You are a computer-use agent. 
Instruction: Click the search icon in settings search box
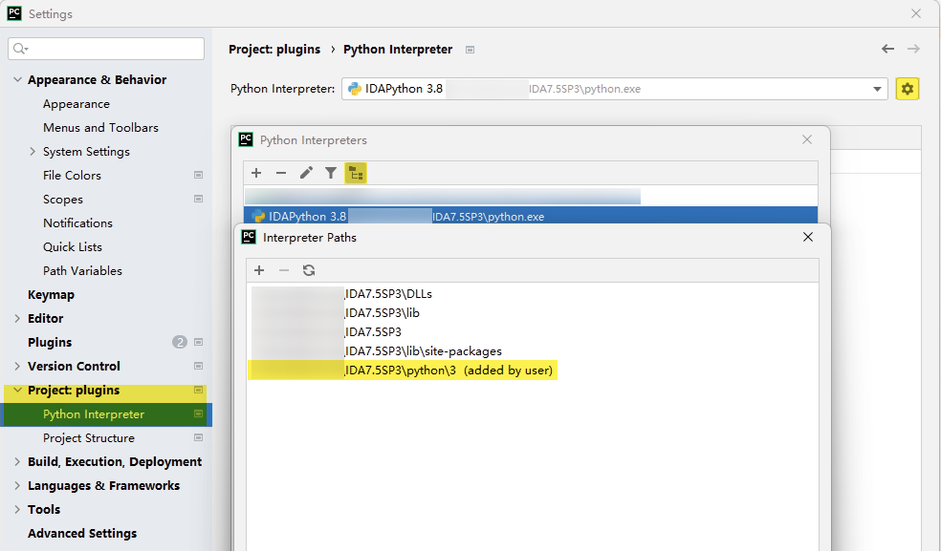(20, 49)
